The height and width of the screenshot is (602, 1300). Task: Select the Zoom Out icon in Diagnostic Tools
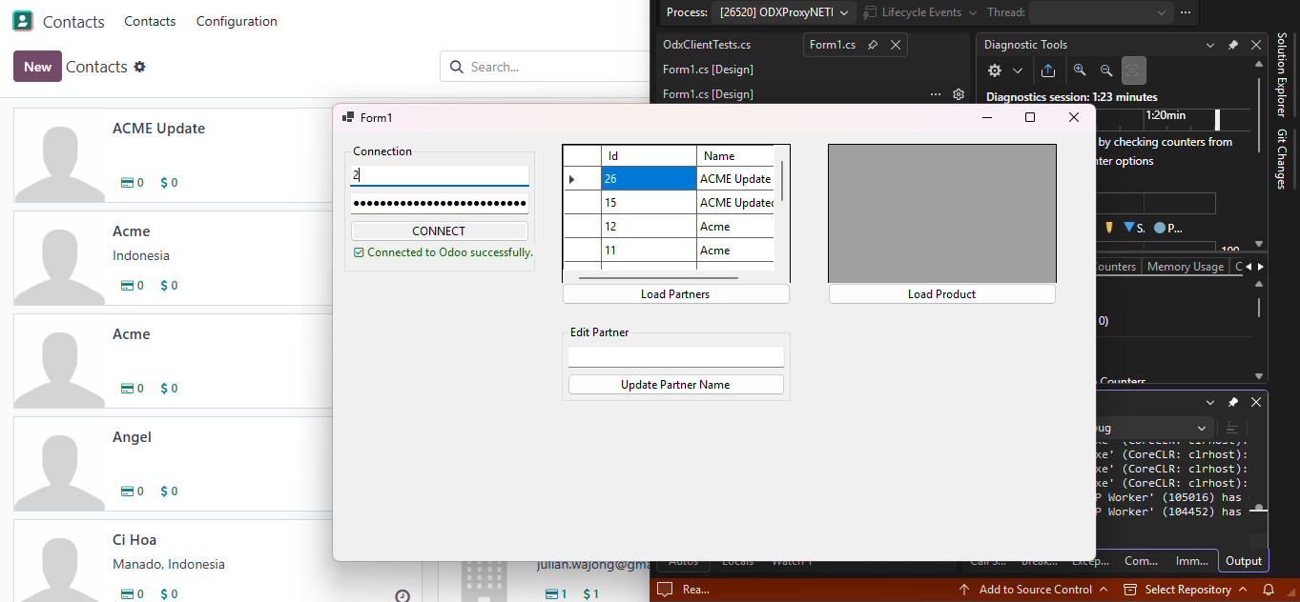(1105, 70)
